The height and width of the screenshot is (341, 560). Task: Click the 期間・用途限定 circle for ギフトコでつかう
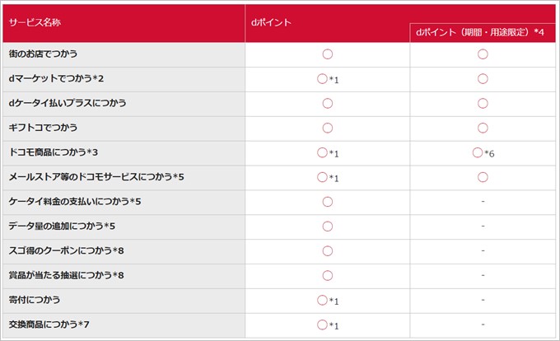[483, 128]
